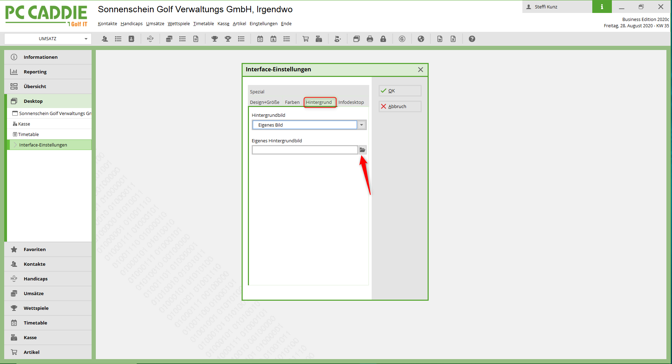
Task: Select the Timetable item in Desktop tree
Action: 28,134
